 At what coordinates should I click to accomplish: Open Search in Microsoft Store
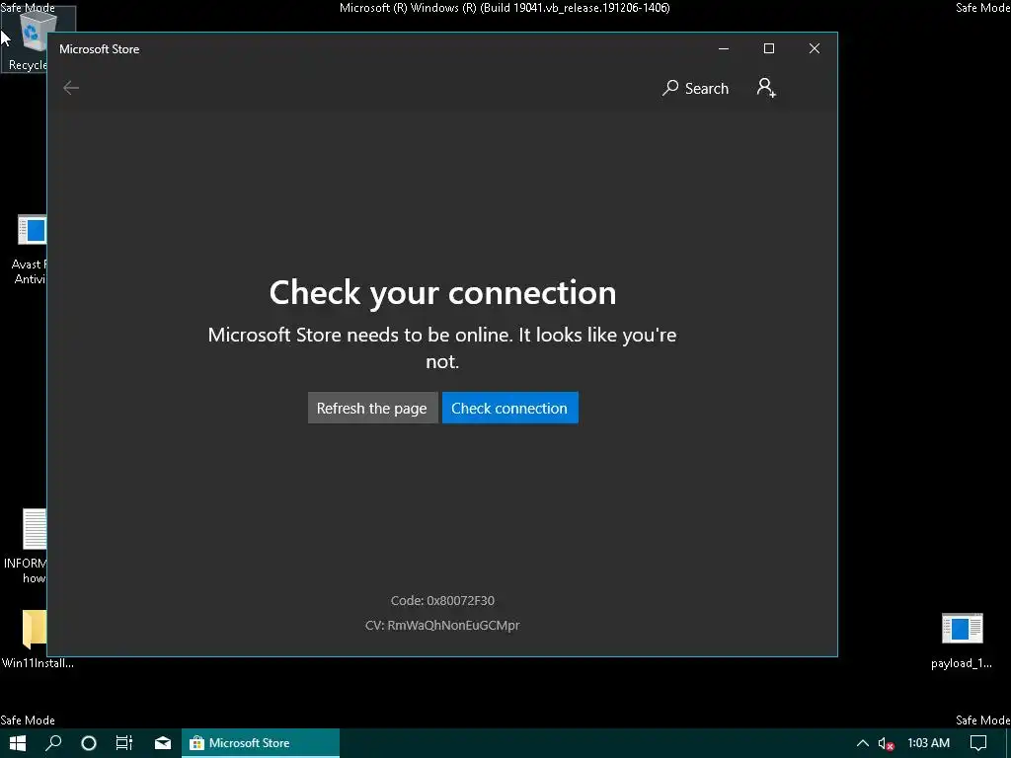tap(695, 88)
